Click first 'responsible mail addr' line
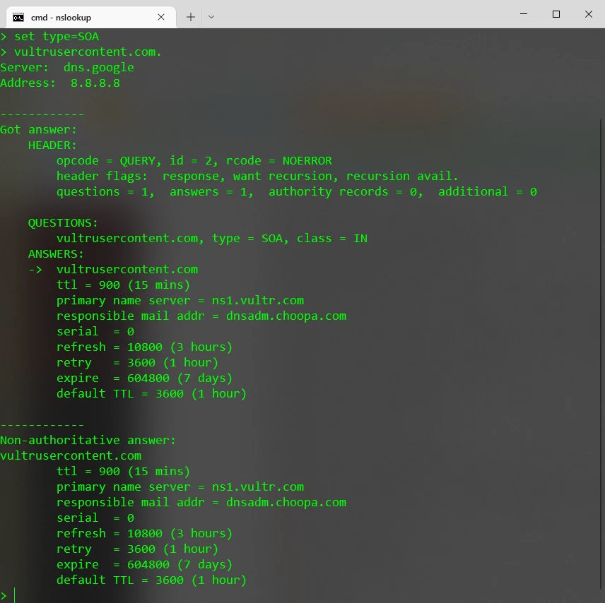The width and height of the screenshot is (605, 603). coord(201,316)
